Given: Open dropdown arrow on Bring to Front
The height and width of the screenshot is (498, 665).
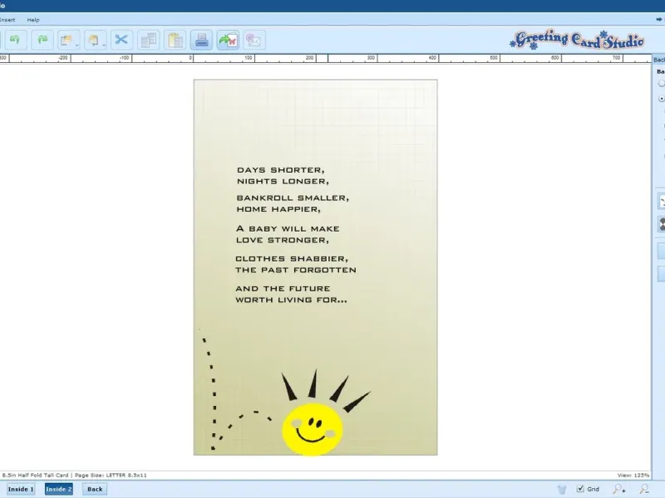Looking at the screenshot, I should click(76, 45).
